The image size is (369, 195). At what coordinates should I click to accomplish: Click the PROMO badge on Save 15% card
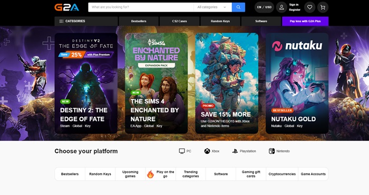[208, 106]
